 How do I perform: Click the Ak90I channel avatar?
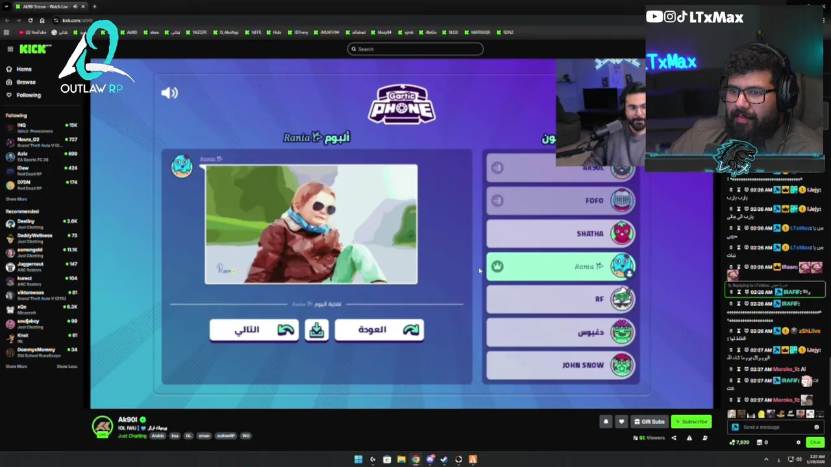tap(102, 426)
